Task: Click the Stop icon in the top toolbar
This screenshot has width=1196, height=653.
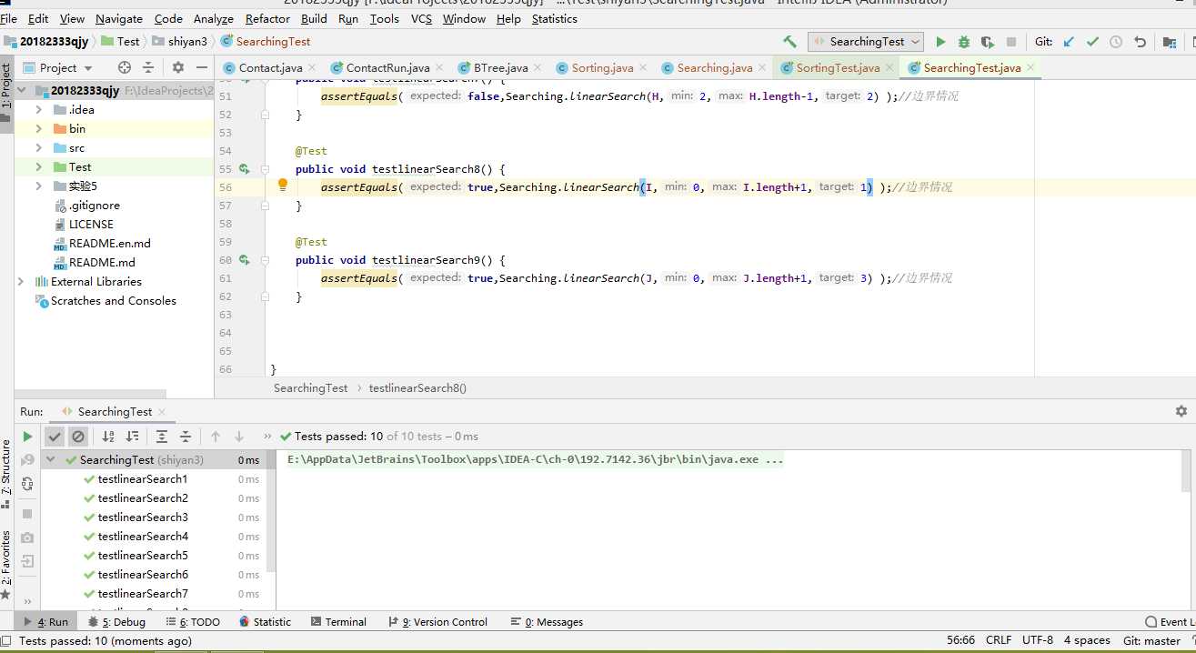Action: point(1011,42)
